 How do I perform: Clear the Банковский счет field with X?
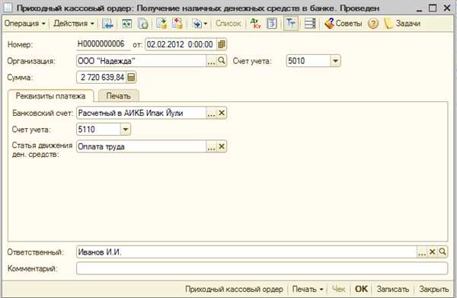pyautogui.click(x=222, y=113)
